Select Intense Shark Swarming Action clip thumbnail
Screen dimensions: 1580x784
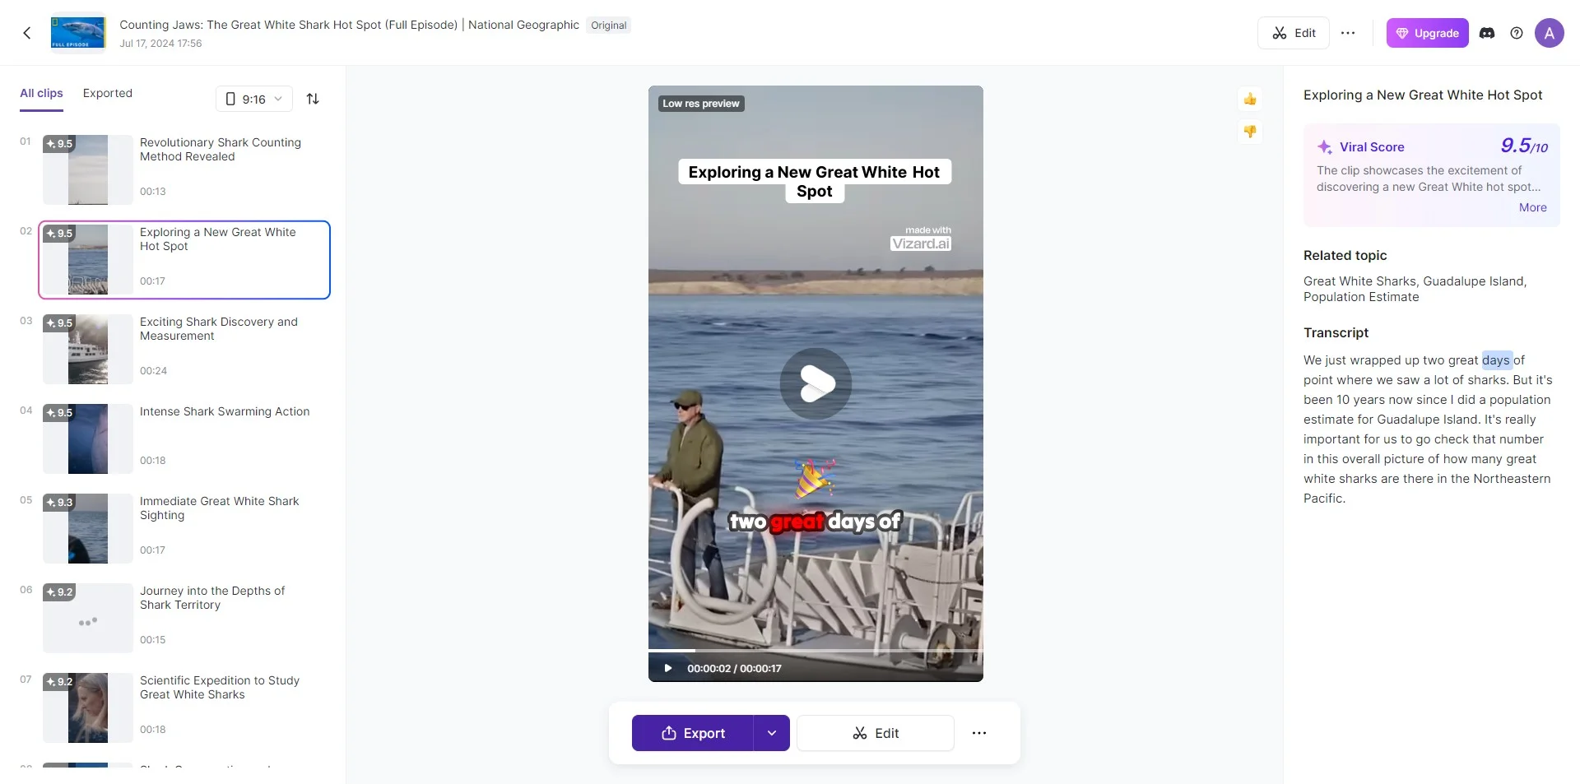(88, 438)
